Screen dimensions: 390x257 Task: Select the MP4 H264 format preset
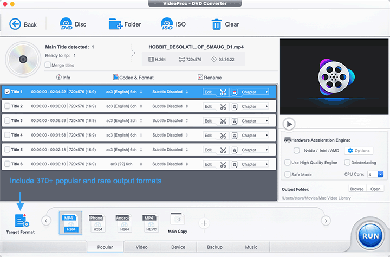tap(70, 223)
